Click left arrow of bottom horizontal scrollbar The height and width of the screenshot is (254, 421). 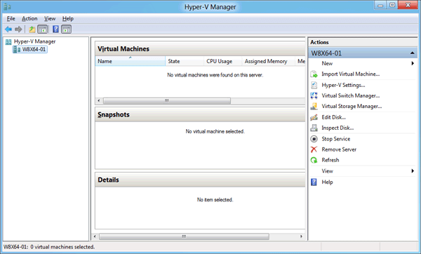pos(95,236)
